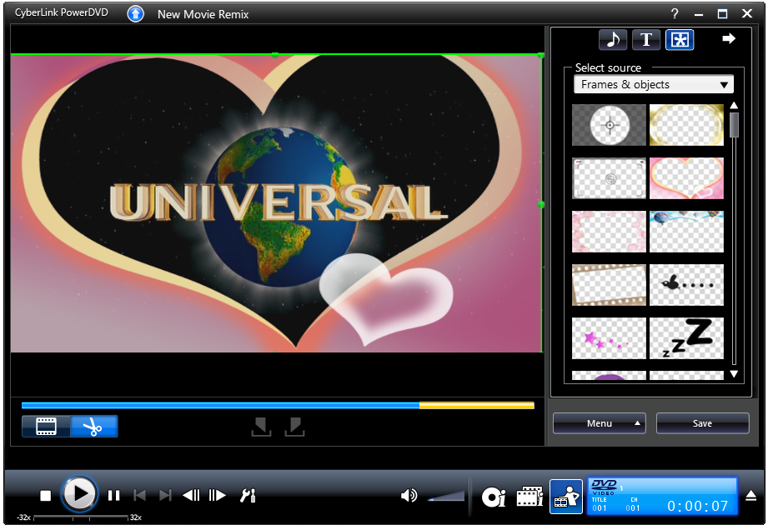Click the effects list scrollbar thumb
Image resolution: width=768 pixels, height=530 pixels.
[734, 125]
